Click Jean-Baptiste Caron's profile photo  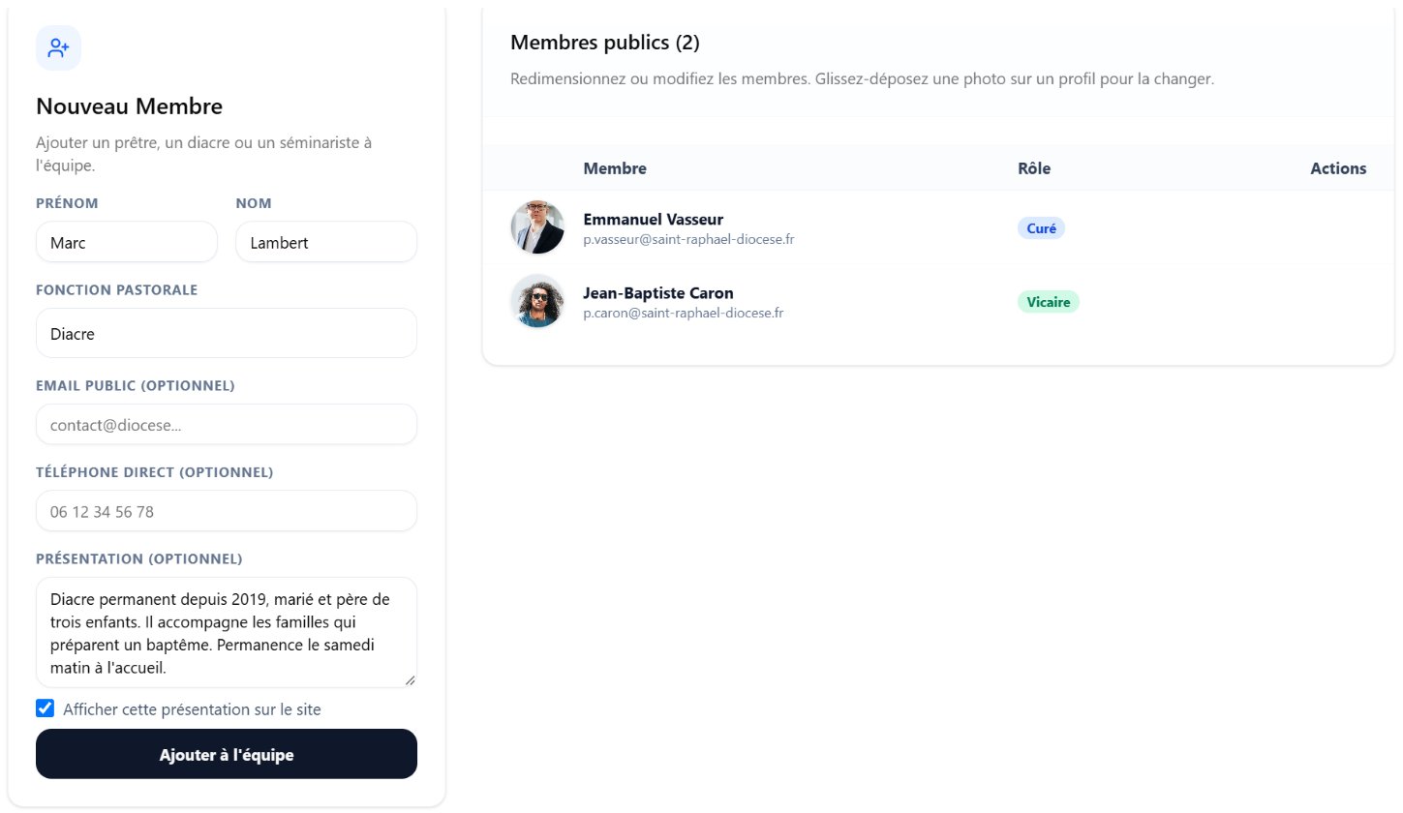point(537,301)
